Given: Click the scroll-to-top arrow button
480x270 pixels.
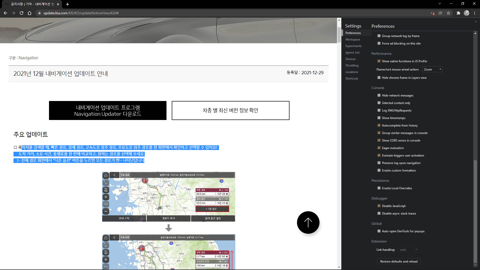Looking at the screenshot, I should coord(308,222).
